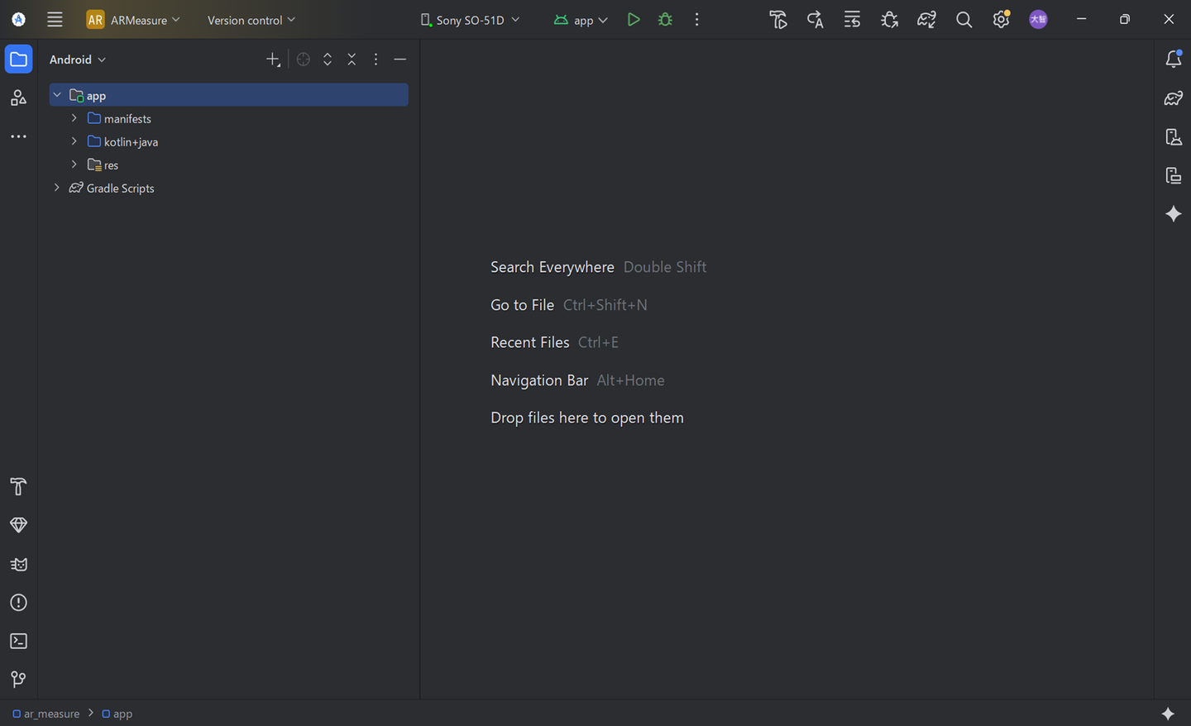This screenshot has width=1191, height=726.
Task: Toggle the Project tool window folder icon
Action: [18, 60]
